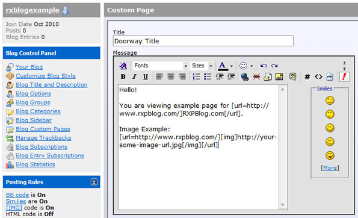Wrap selection in CODE tags (# icon)
The height and width of the screenshot is (218, 358).
click(307, 76)
